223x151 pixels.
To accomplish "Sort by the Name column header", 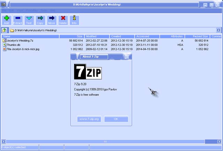I will pyautogui.click(x=30, y=36).
